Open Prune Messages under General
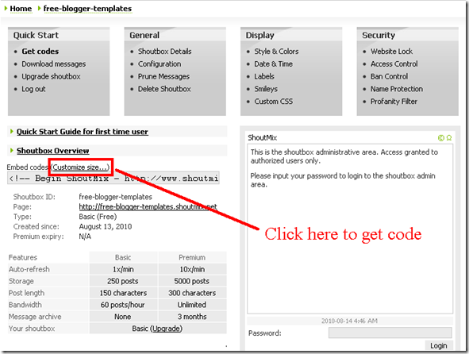 (x=163, y=77)
